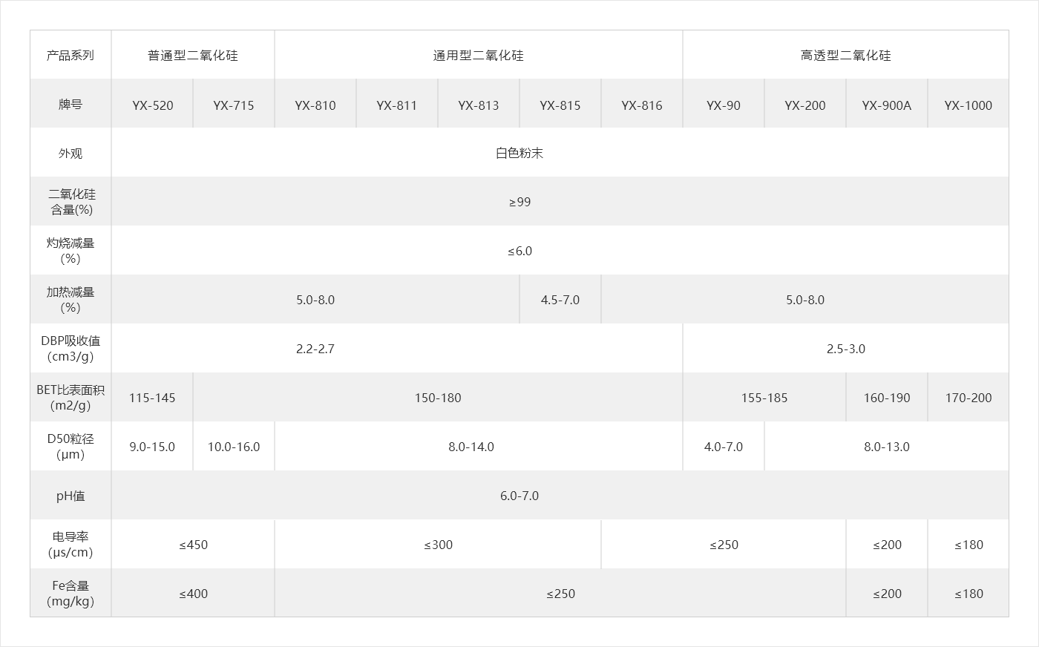
Task: Select the ≤400 Fe content cell
Action: pos(193,594)
